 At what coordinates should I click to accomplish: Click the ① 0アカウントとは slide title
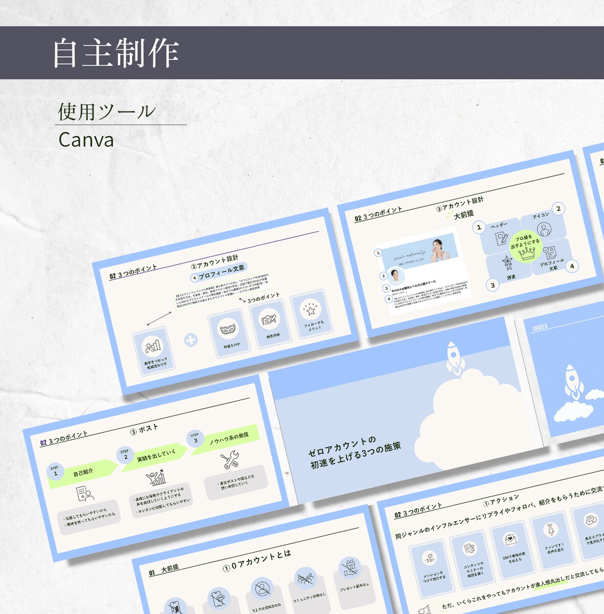pos(257,561)
